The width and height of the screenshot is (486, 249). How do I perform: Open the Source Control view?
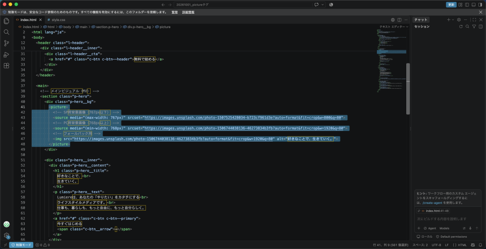tap(6, 43)
